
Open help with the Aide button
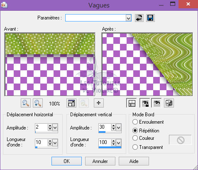(x=134, y=161)
